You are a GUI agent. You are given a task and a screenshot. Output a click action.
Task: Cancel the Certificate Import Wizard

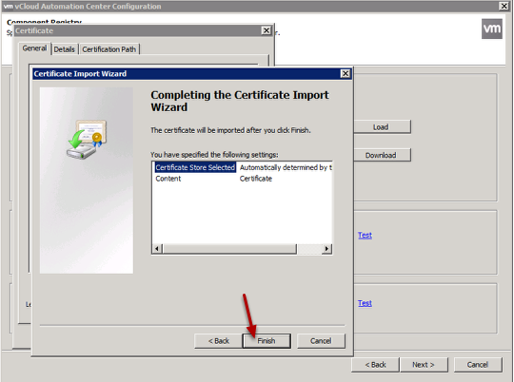pos(321,341)
